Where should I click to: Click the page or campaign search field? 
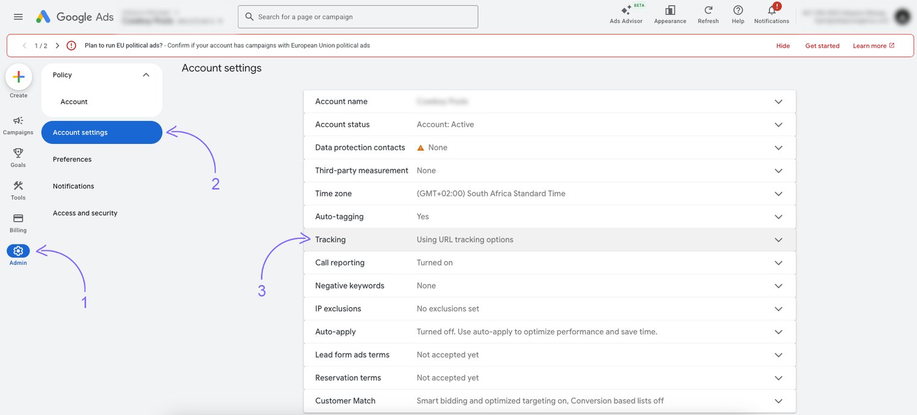(362, 17)
